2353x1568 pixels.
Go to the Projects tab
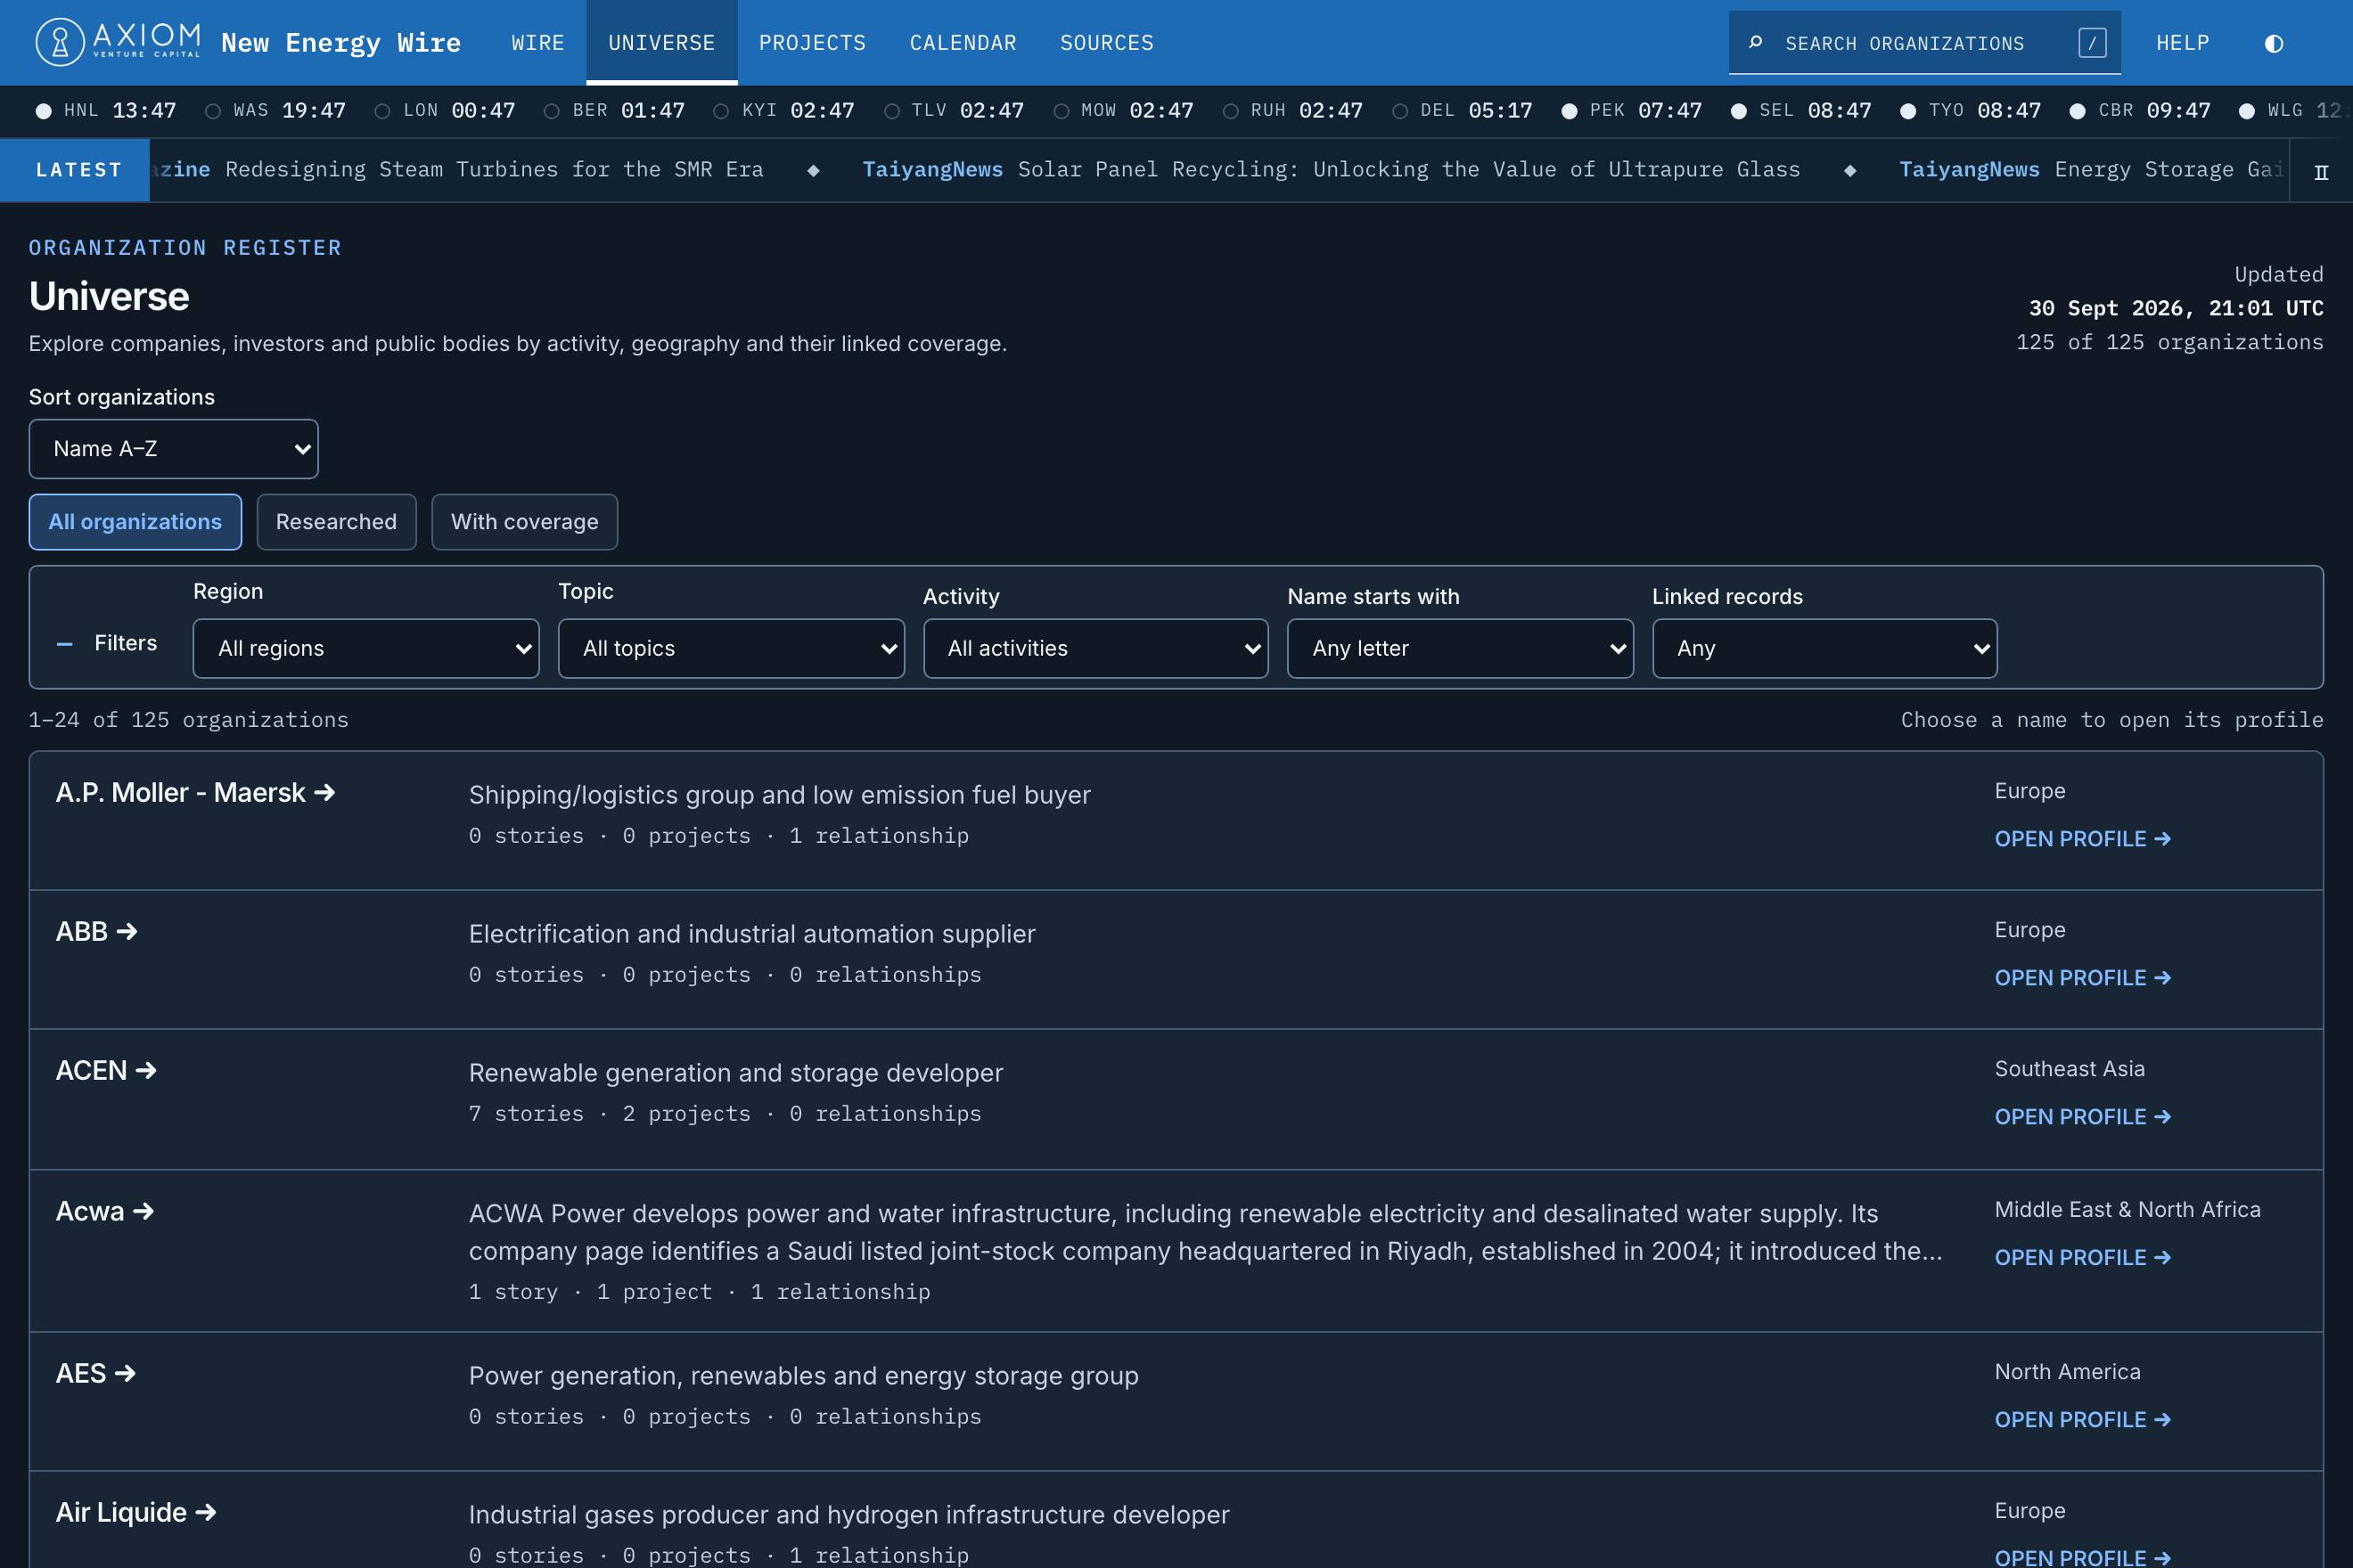pyautogui.click(x=812, y=43)
